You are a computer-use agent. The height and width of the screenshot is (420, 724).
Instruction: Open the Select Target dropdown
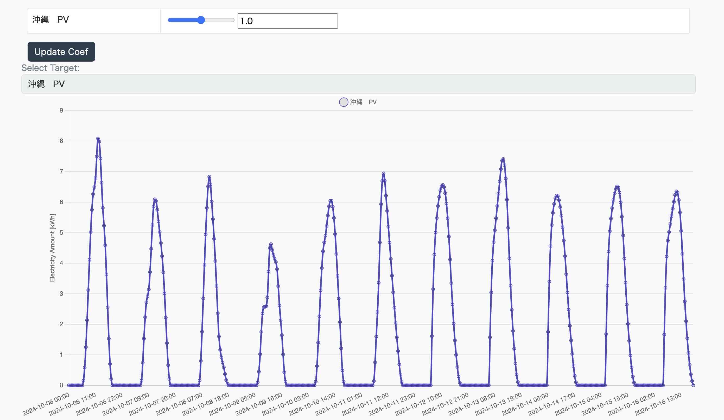tap(358, 84)
